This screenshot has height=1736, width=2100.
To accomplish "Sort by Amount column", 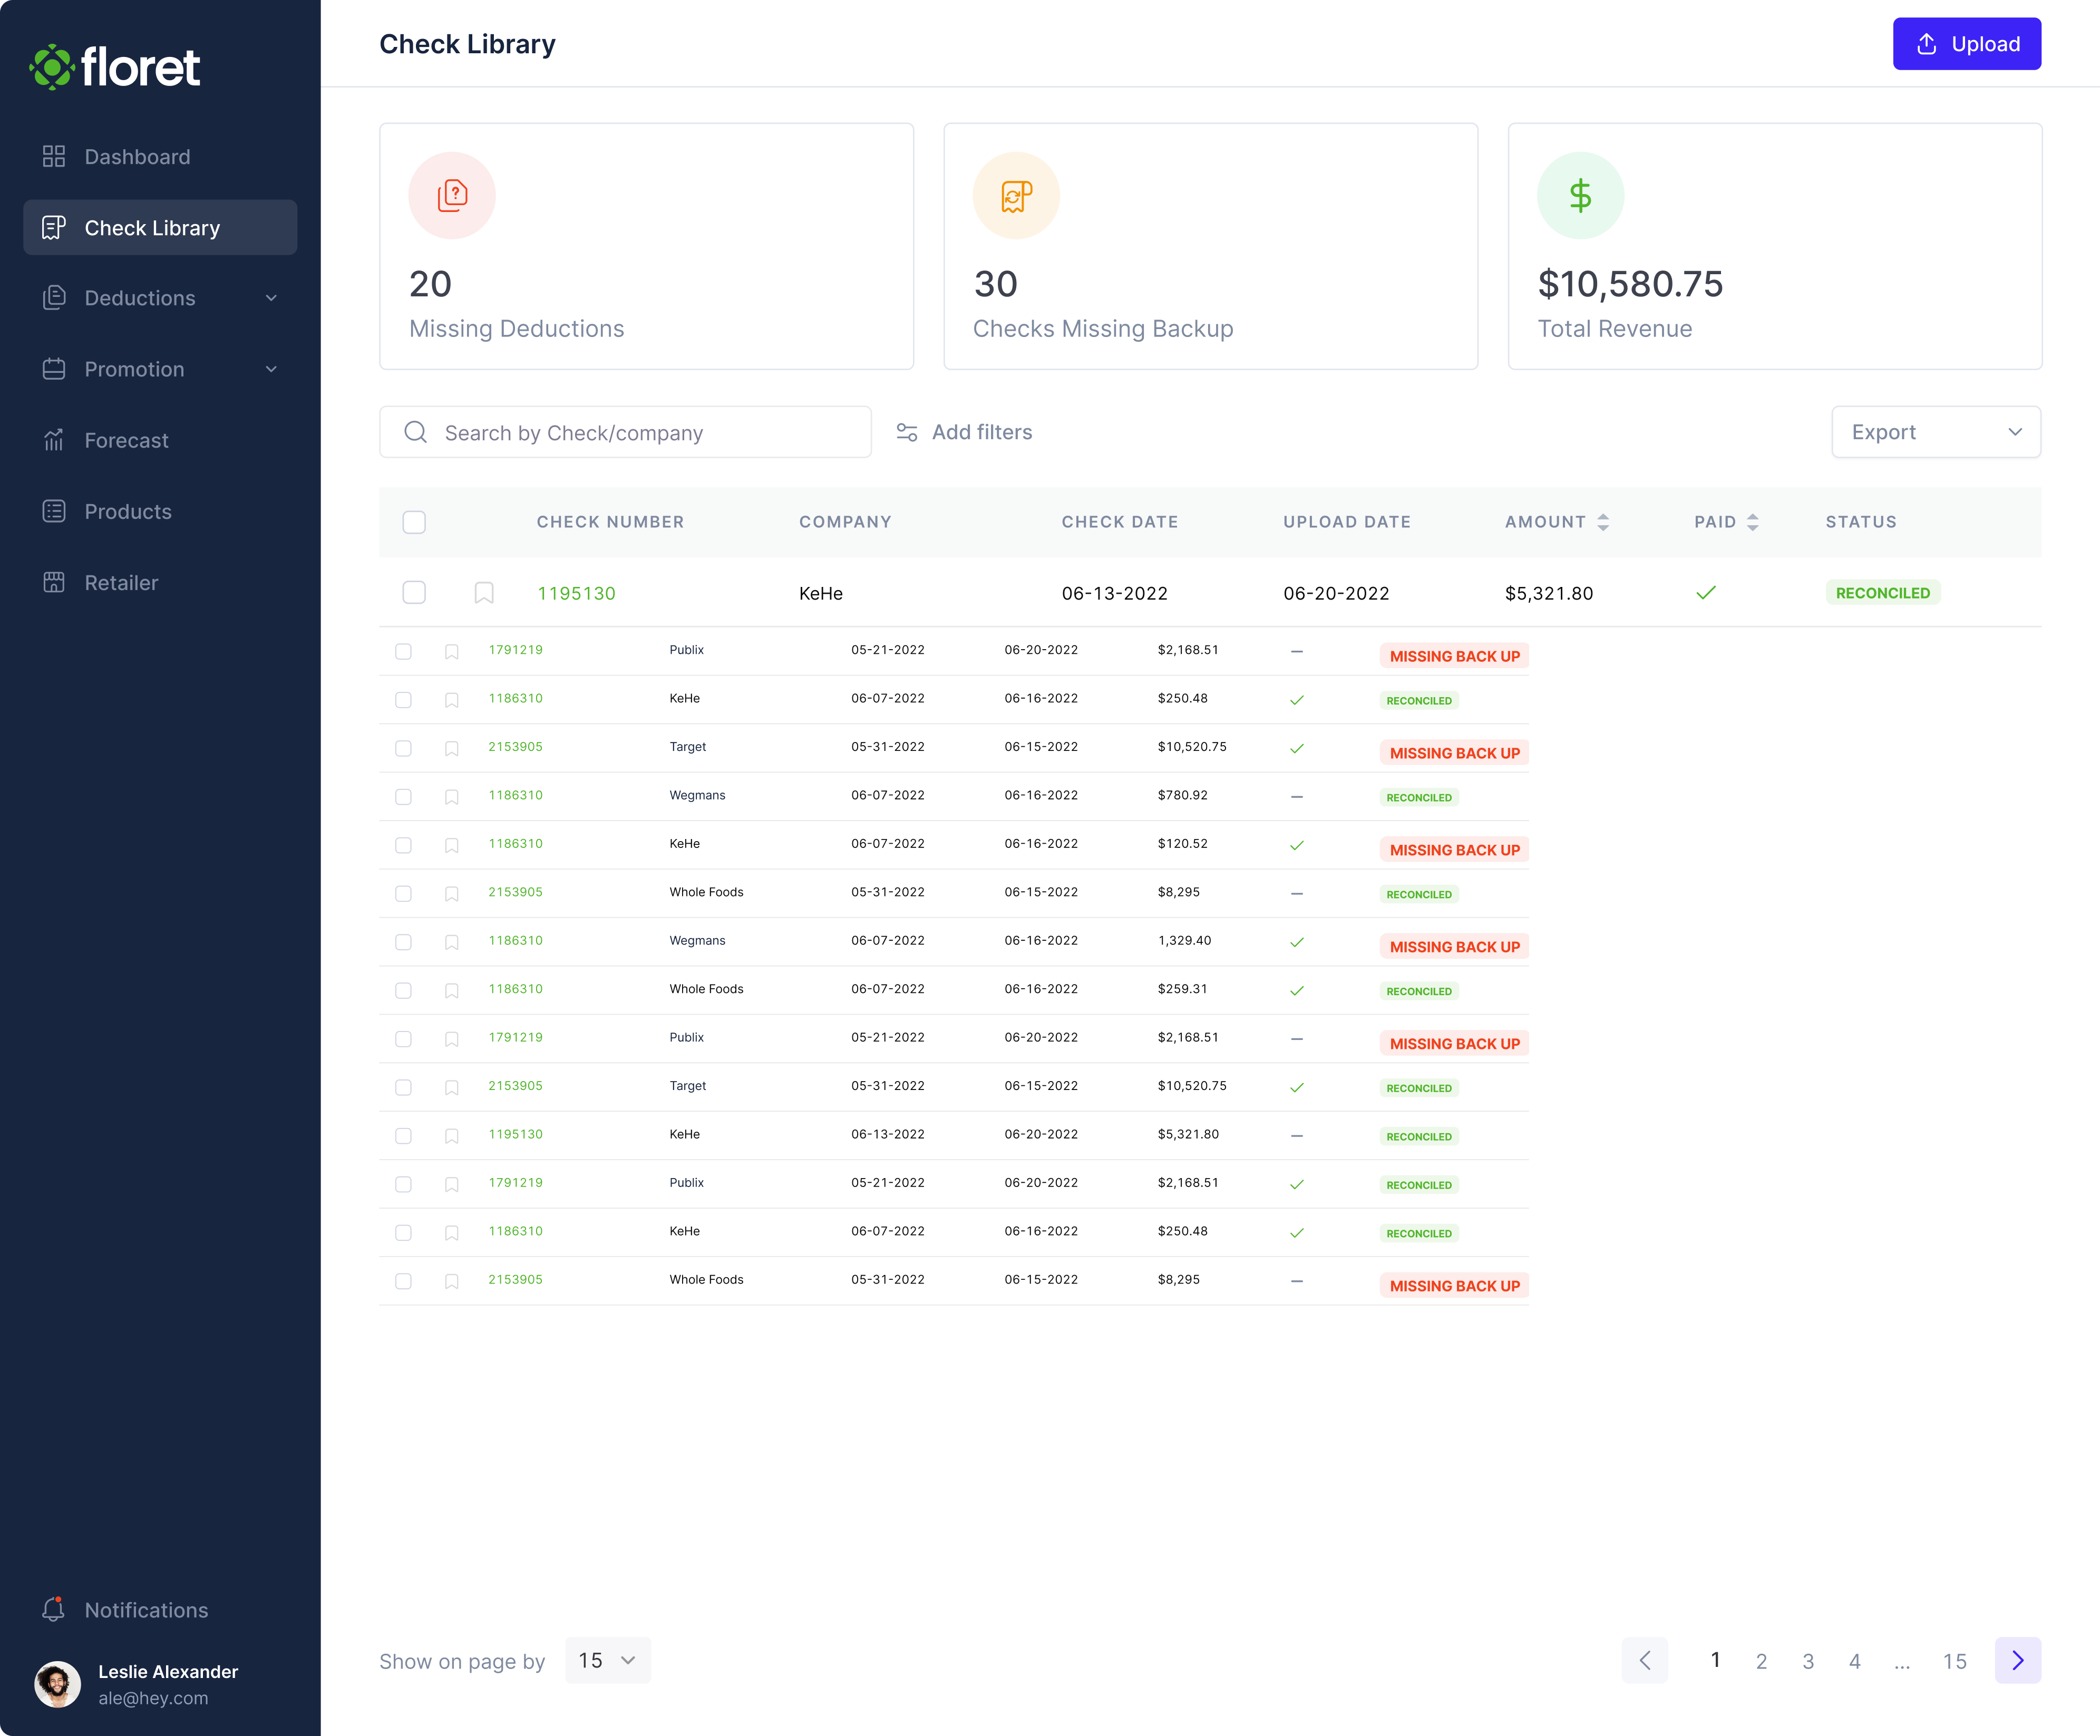I will tap(1602, 521).
